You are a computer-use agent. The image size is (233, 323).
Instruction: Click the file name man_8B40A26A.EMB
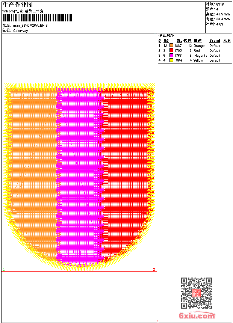(30, 26)
